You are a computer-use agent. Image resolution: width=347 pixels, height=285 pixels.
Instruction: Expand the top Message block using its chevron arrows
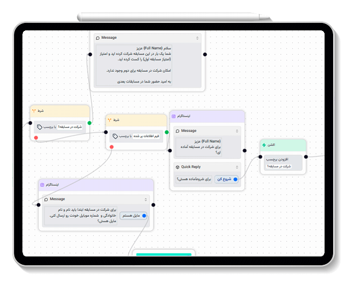(197, 38)
